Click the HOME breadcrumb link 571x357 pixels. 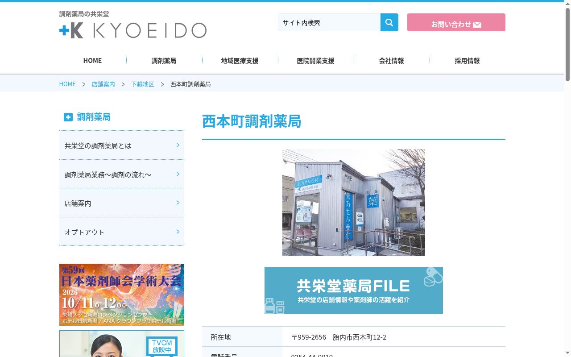(x=67, y=84)
